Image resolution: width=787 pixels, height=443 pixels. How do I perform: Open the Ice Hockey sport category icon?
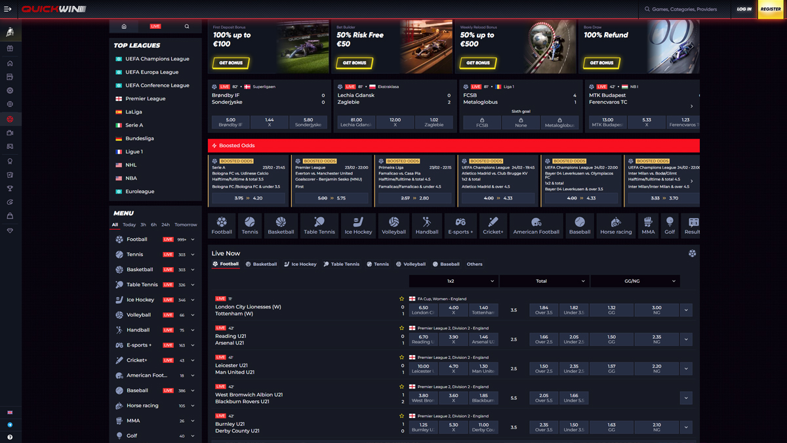click(x=358, y=225)
